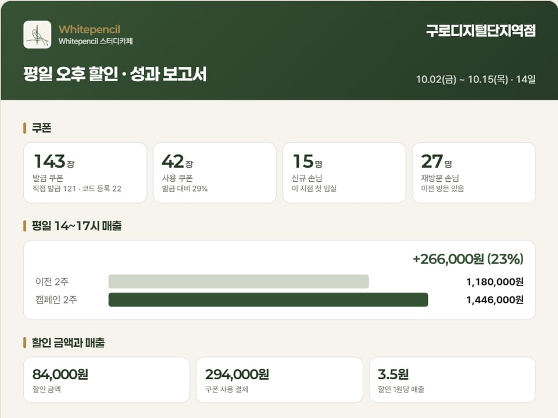This screenshot has width=558, height=418.
Task: Click the 할인 금액과 매출 heading
Action: (69, 343)
